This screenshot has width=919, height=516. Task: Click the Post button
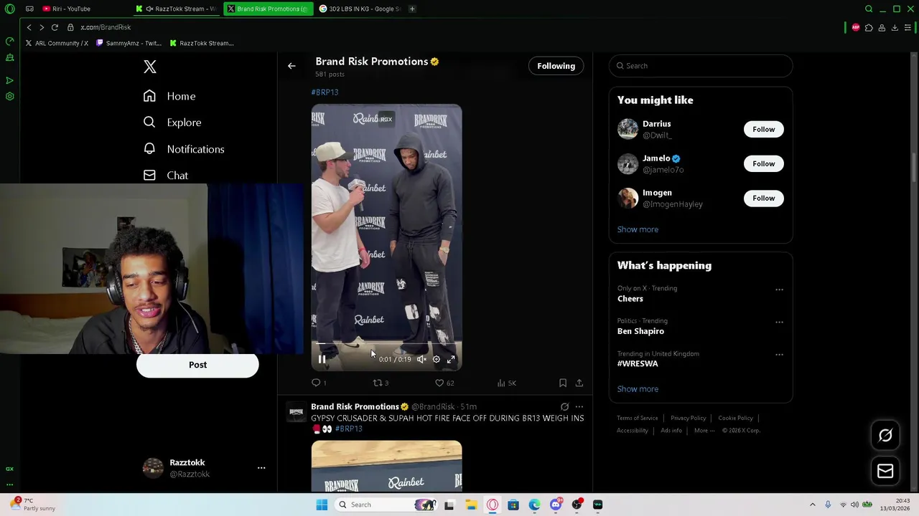pos(197,365)
